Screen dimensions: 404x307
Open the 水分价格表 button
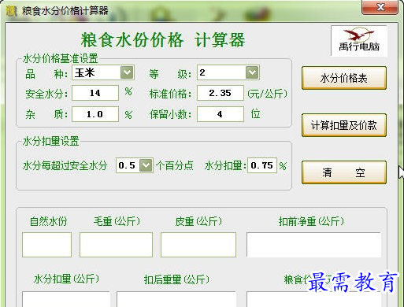coord(344,78)
